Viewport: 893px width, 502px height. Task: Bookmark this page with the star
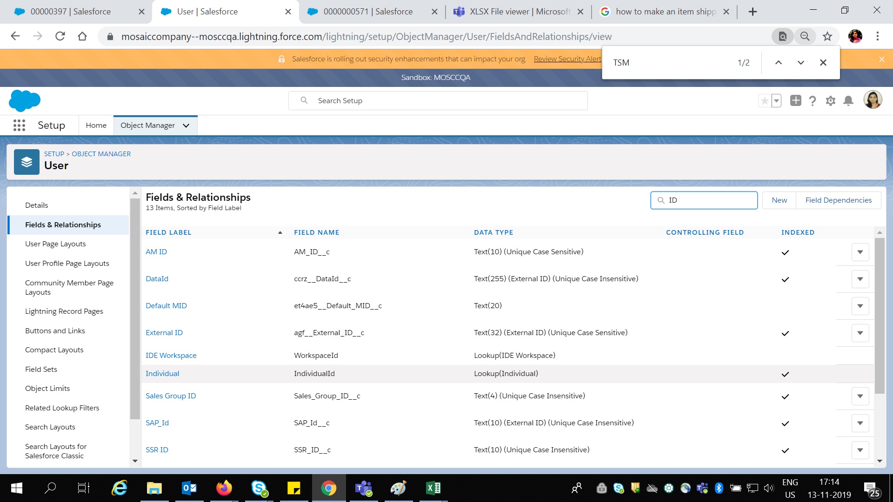pos(827,36)
